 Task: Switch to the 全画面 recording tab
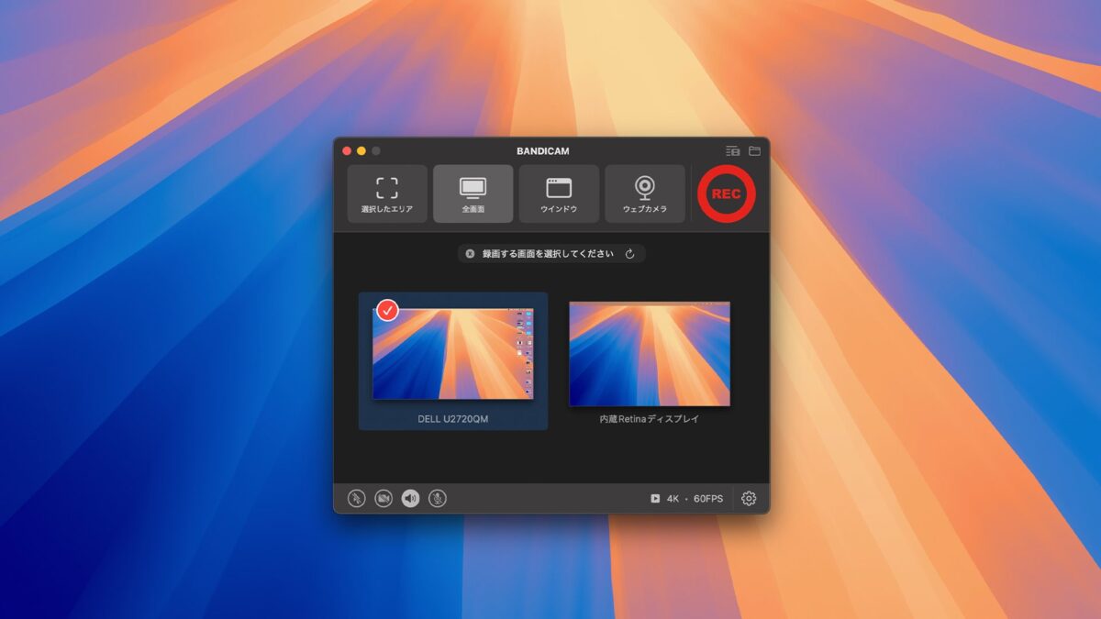tap(473, 193)
